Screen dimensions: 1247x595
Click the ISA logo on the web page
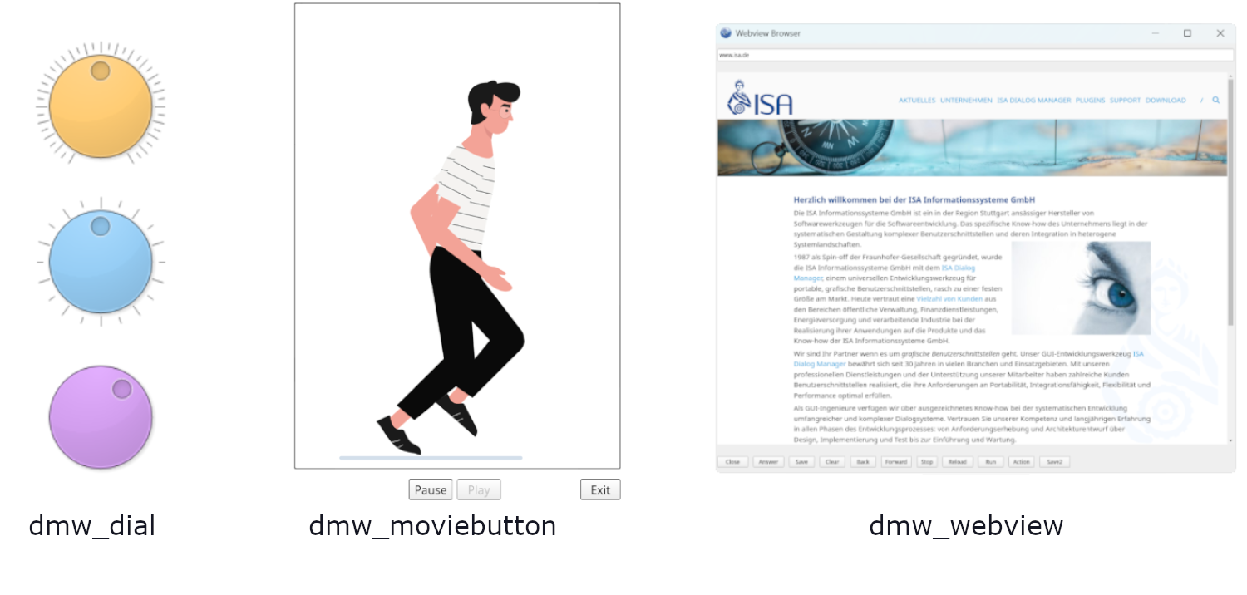click(x=760, y=98)
